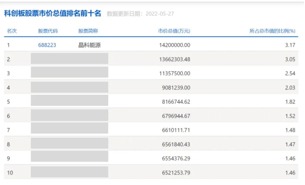Click the 2.54 percentage in row 3
The width and height of the screenshot is (305, 185).
coord(290,73)
